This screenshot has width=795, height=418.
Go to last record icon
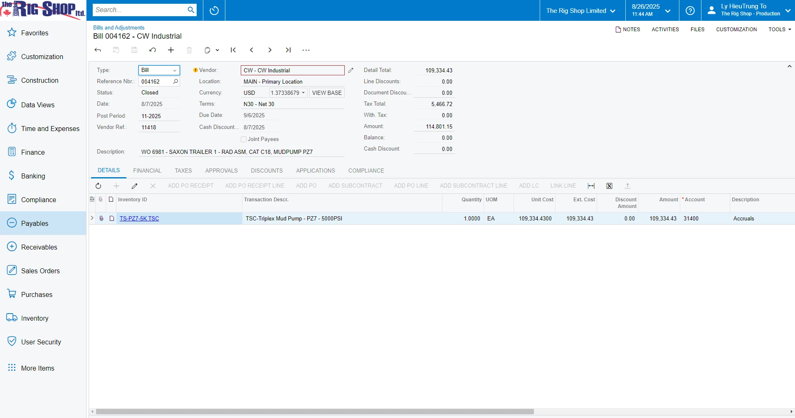(288, 50)
